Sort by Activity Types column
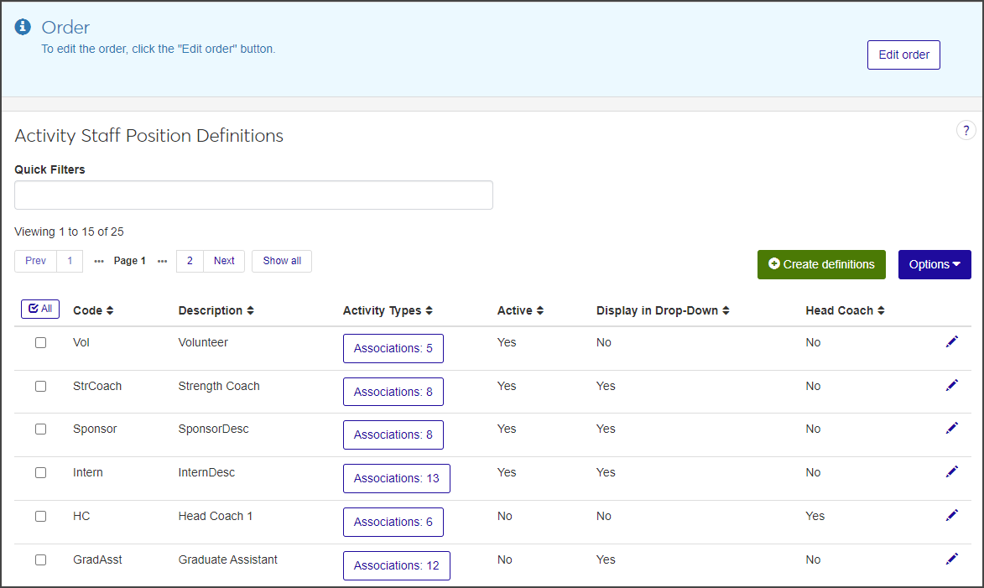 tap(388, 310)
